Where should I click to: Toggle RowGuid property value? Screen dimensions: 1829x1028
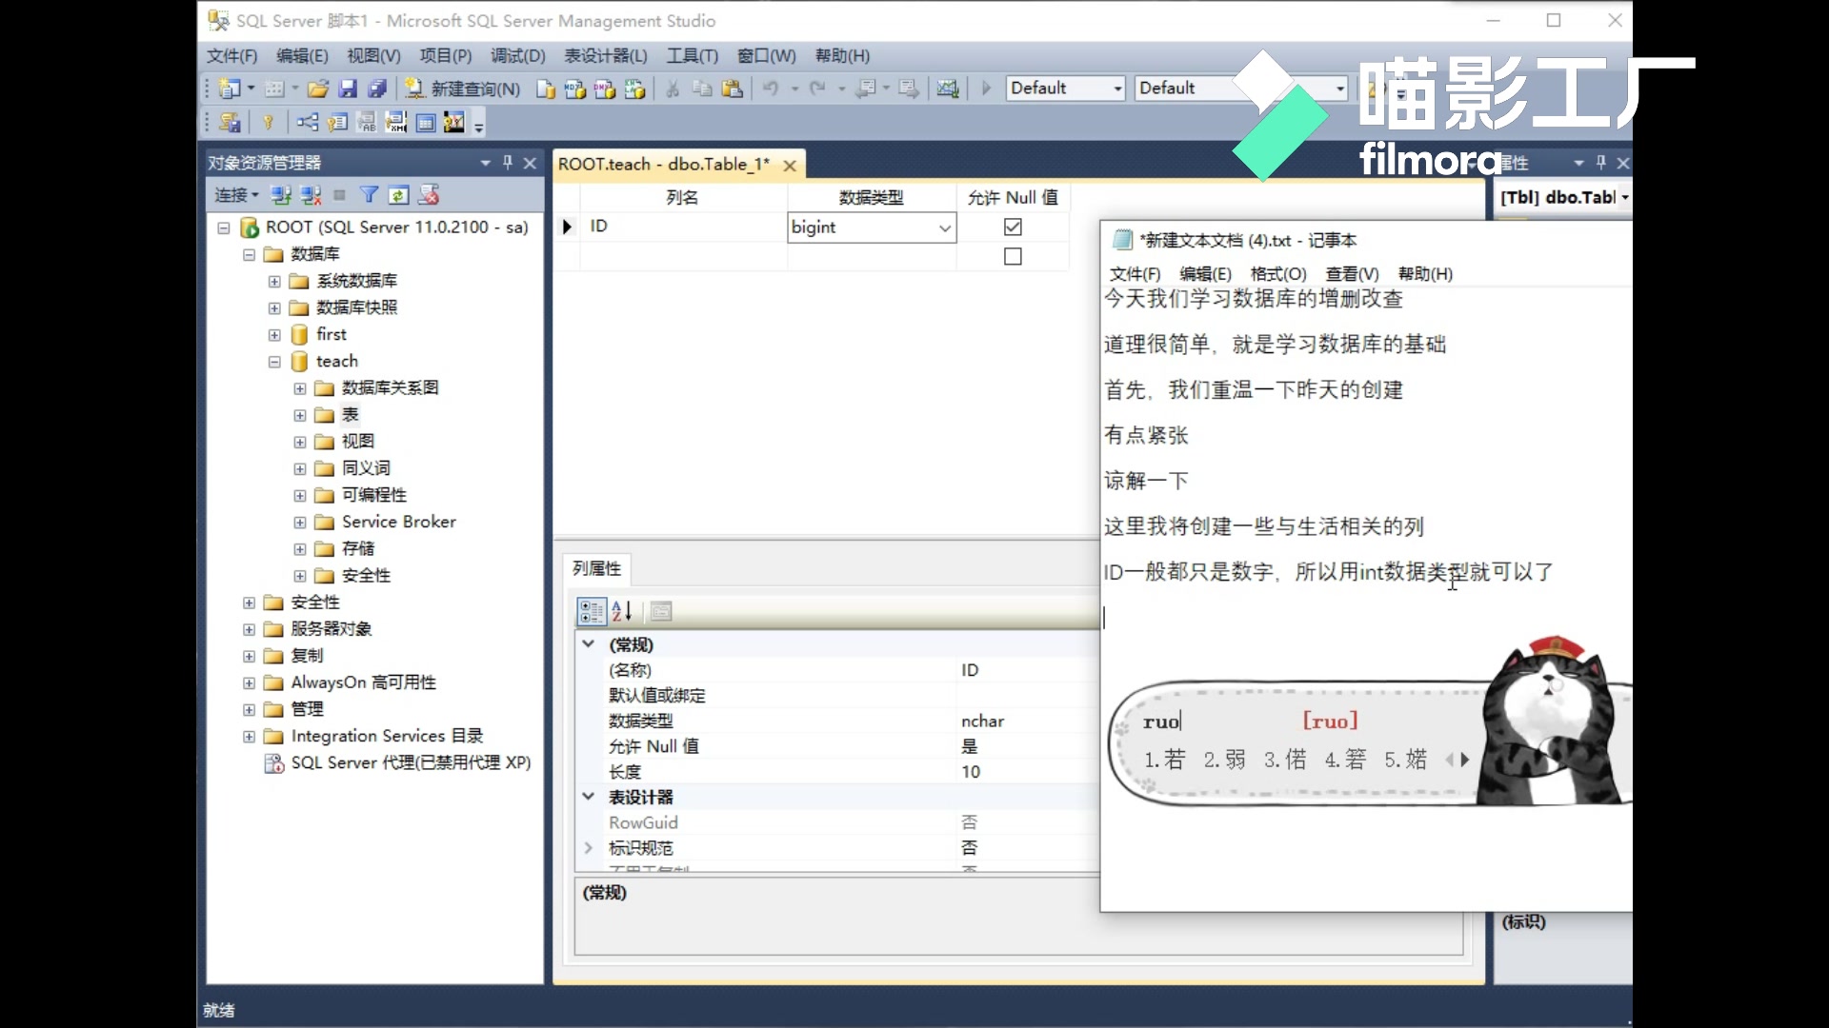[971, 822]
